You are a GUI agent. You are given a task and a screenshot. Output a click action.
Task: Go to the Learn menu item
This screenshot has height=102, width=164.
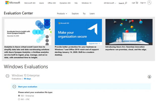click(92, 14)
